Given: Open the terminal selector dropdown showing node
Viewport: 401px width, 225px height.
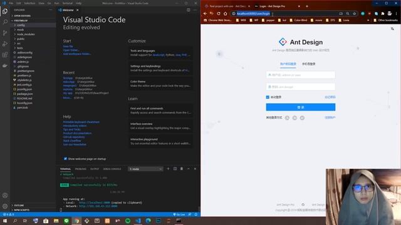Looking at the screenshot, I should tap(145, 169).
